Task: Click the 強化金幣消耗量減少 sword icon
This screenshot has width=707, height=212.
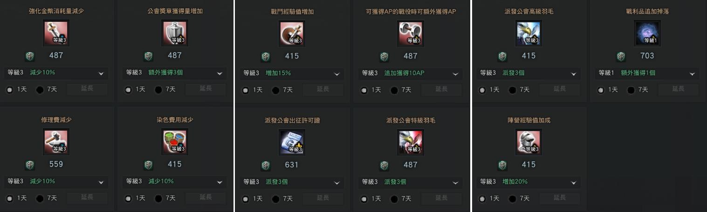Action: click(56, 33)
